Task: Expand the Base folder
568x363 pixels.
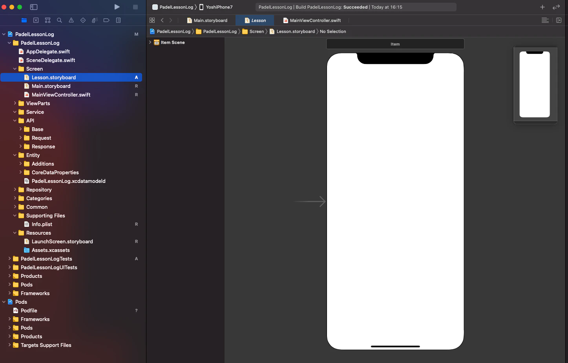Action: pos(20,129)
